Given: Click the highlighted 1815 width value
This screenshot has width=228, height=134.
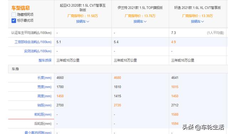Looking at the screenshot, I should tap(175, 87).
